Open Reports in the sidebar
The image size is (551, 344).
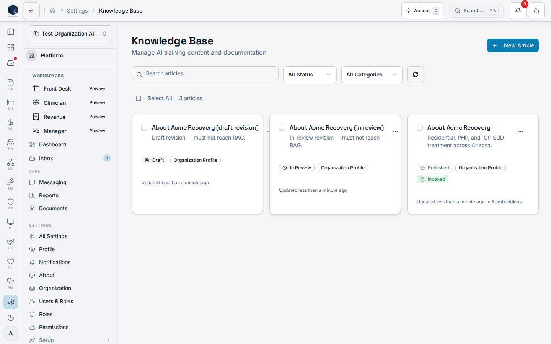70,195
